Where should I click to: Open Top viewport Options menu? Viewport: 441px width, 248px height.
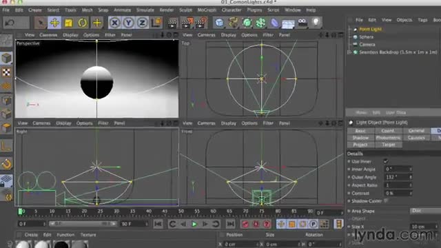click(249, 35)
